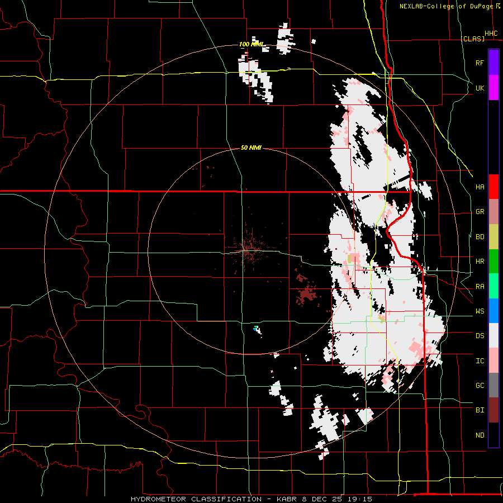
Task: Click the 'HA' legend label
Action: 480,187
